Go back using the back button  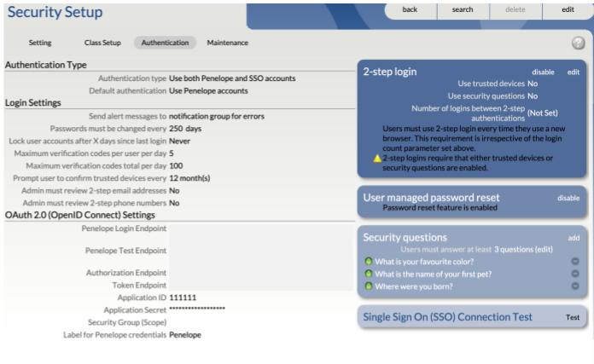tap(410, 10)
